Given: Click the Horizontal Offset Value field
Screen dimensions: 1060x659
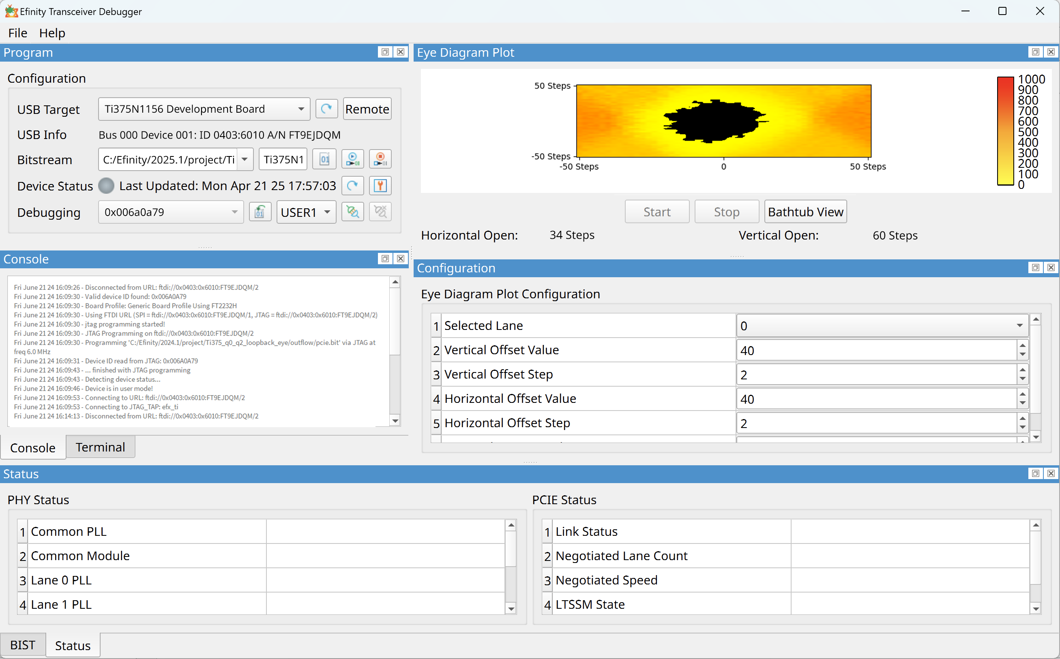Looking at the screenshot, I should pos(875,399).
